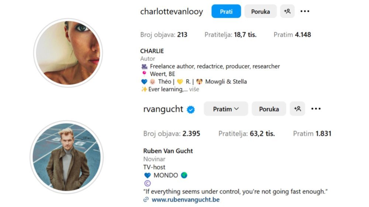
Task: Click the globe emoji after MONDO
Action: point(184,175)
